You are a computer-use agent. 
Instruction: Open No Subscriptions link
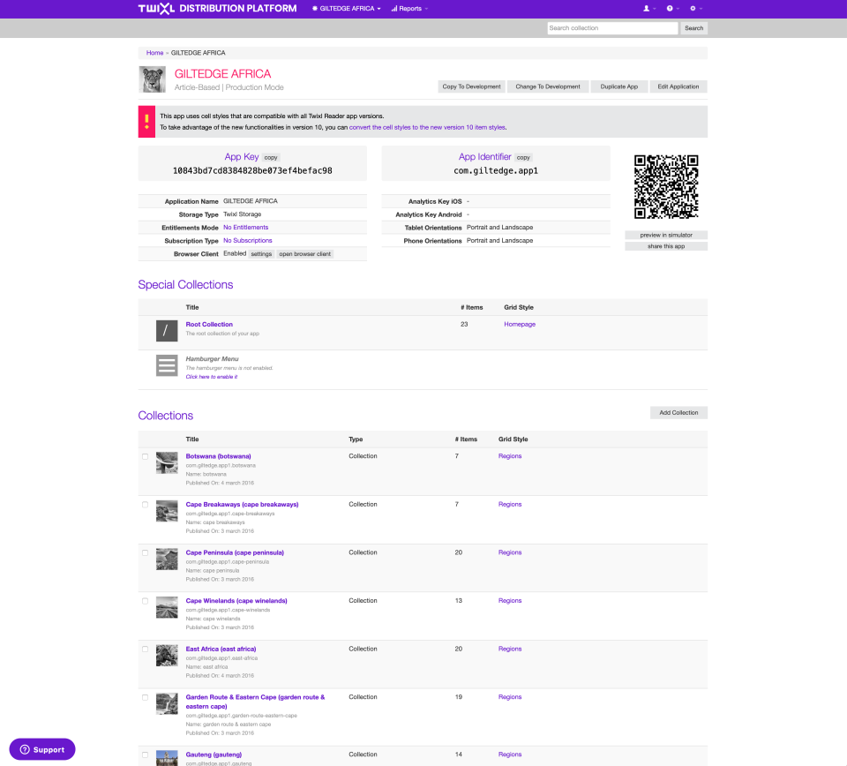(x=247, y=241)
